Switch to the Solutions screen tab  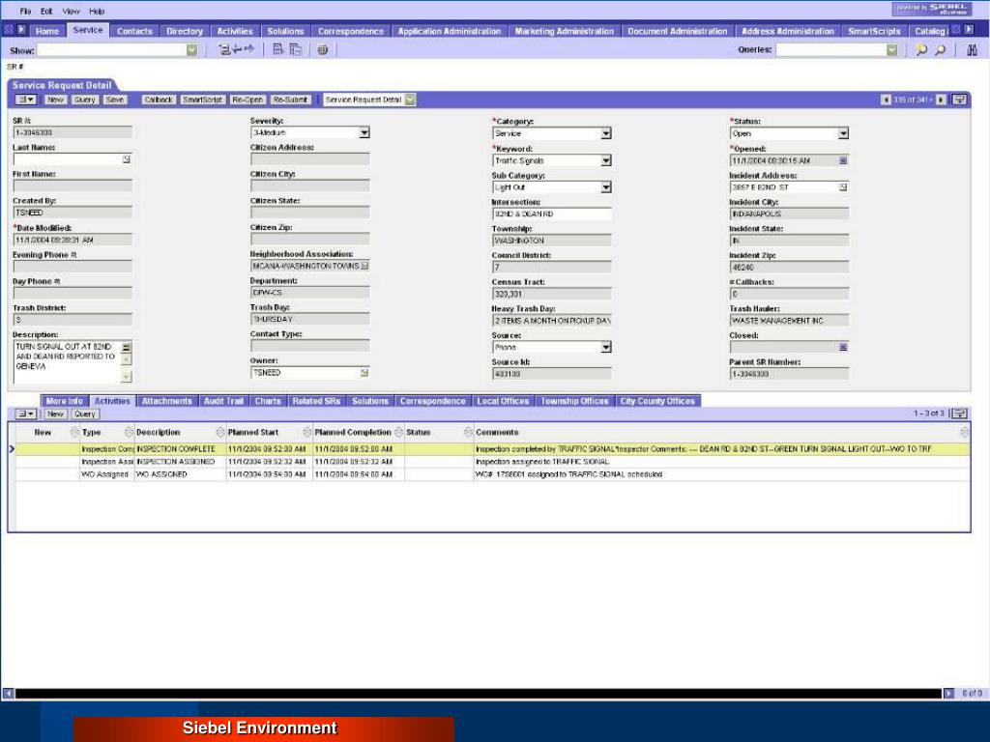(x=285, y=31)
